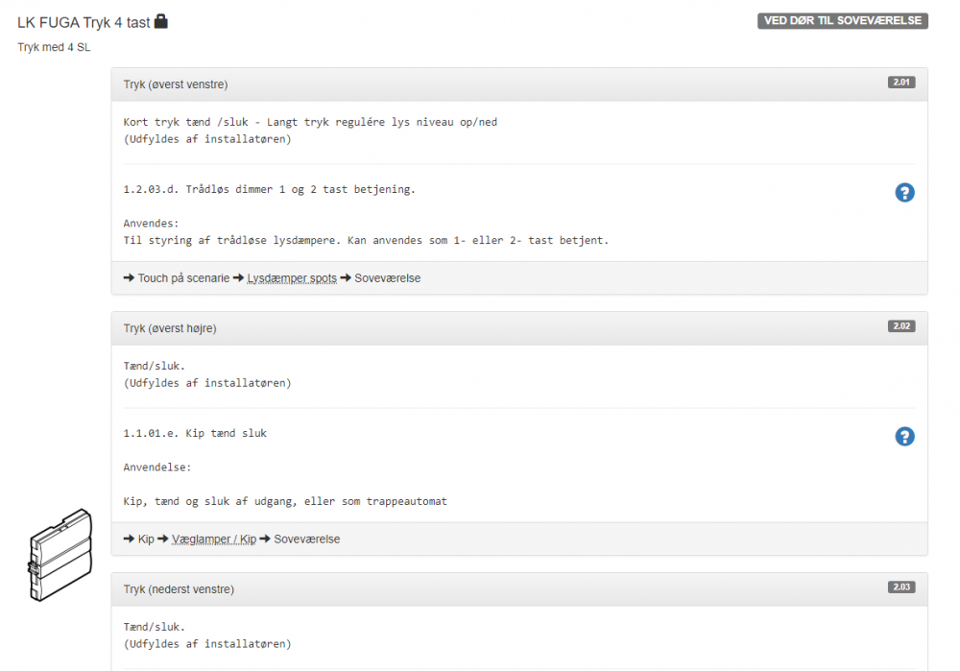Click the 1.2.03.d. Trådløs dimmer description text
This screenshot has width=960, height=671.
pos(269,190)
